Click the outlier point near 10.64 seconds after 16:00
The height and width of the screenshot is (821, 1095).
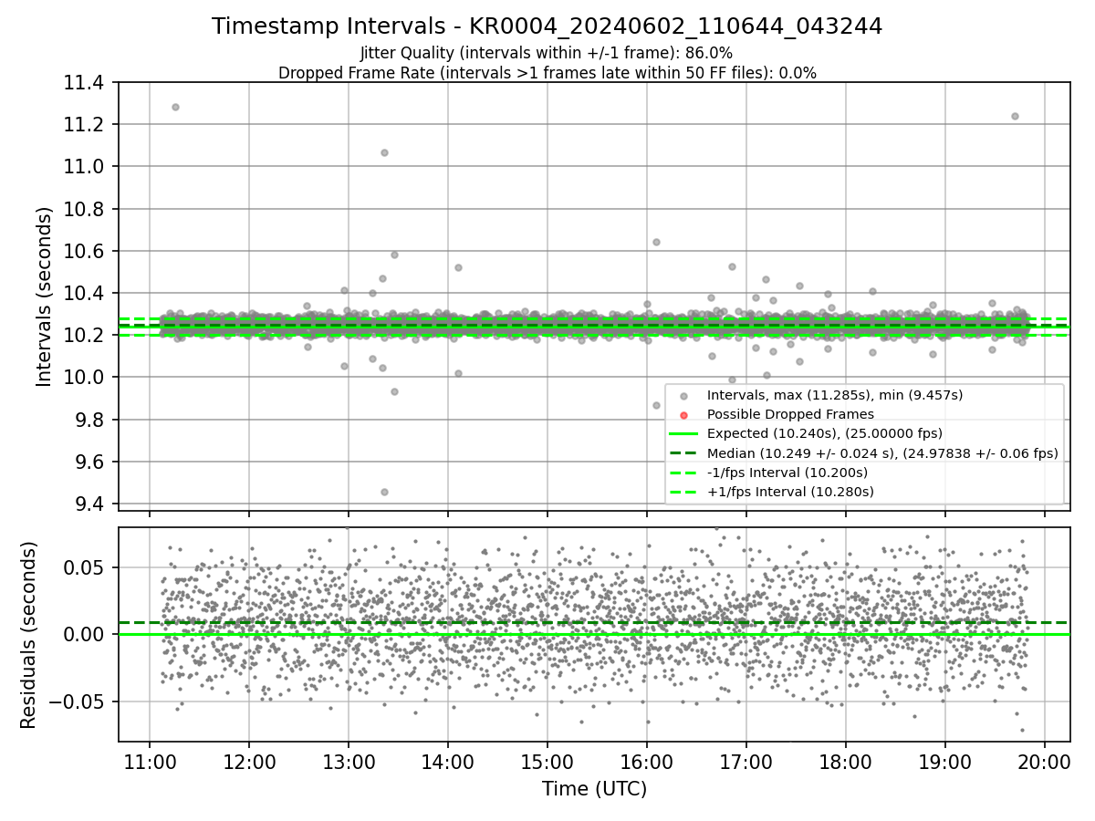(656, 242)
